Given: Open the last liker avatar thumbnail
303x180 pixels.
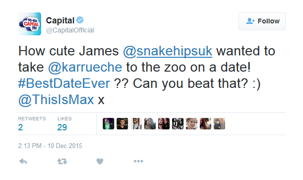Looking at the screenshot, I should 219,124.
